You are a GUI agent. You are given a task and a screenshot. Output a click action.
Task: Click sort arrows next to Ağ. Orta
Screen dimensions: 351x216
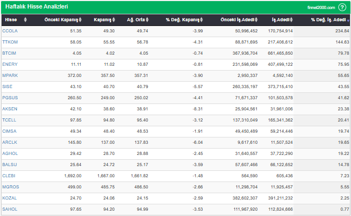(151, 20)
